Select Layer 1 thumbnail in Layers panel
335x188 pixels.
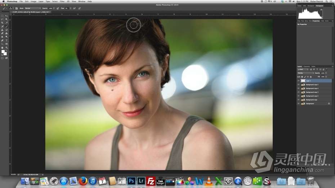coord(303,81)
